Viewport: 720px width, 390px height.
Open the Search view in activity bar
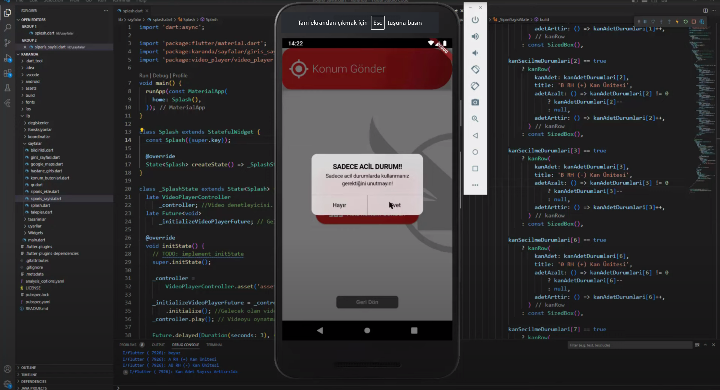[7, 28]
